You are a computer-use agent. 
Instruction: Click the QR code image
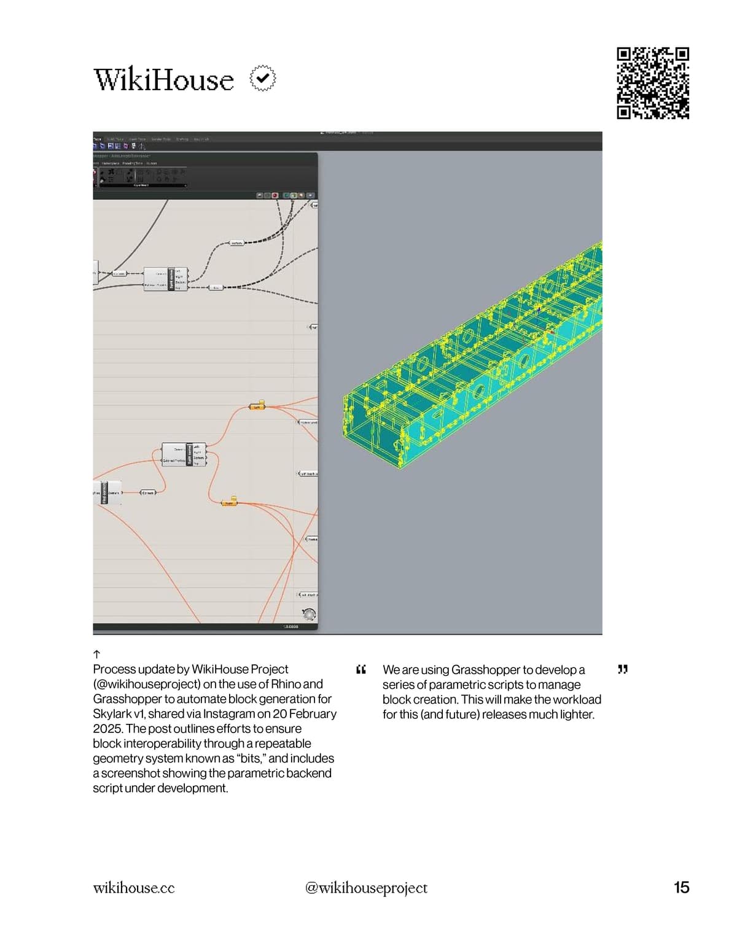[x=653, y=83]
